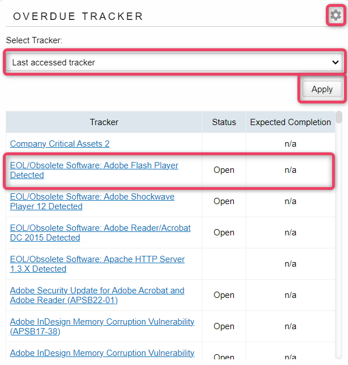The height and width of the screenshot is (365, 348).
Task: Click n/a in Company Critical Assets 2 row
Action: click(x=290, y=144)
